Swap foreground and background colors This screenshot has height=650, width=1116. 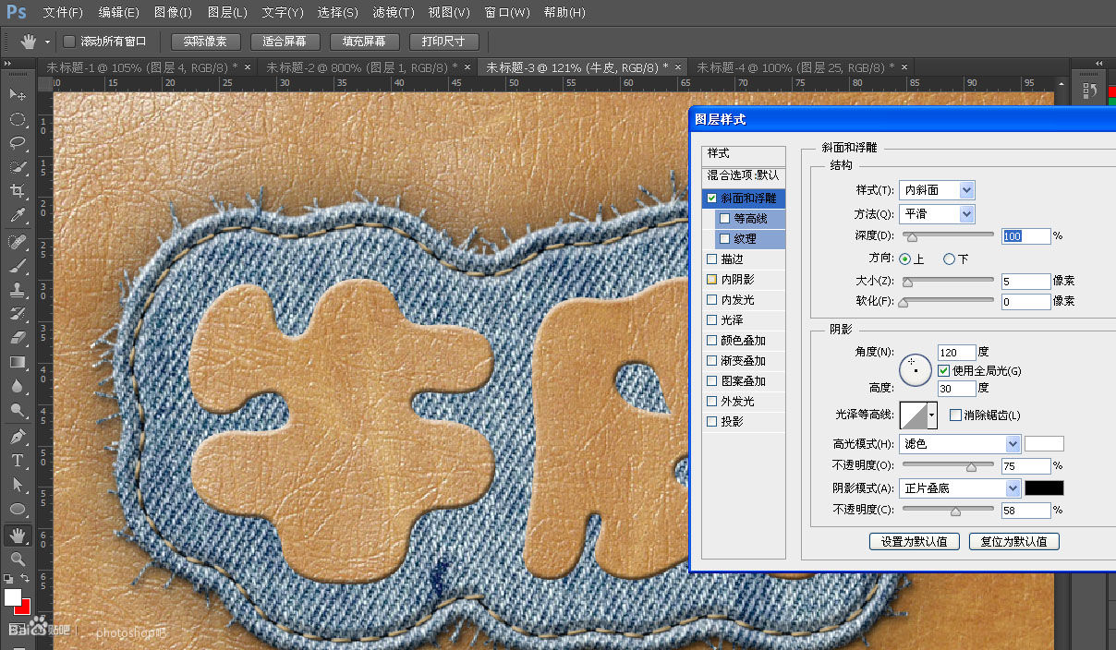pos(26,578)
